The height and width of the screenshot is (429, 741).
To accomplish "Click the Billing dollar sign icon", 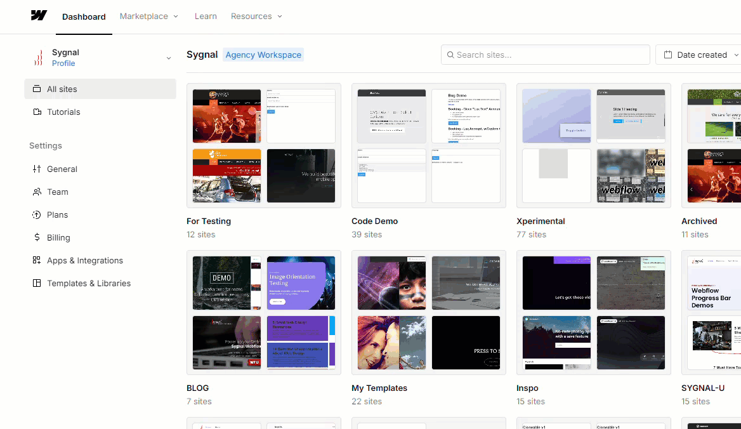I will point(37,237).
